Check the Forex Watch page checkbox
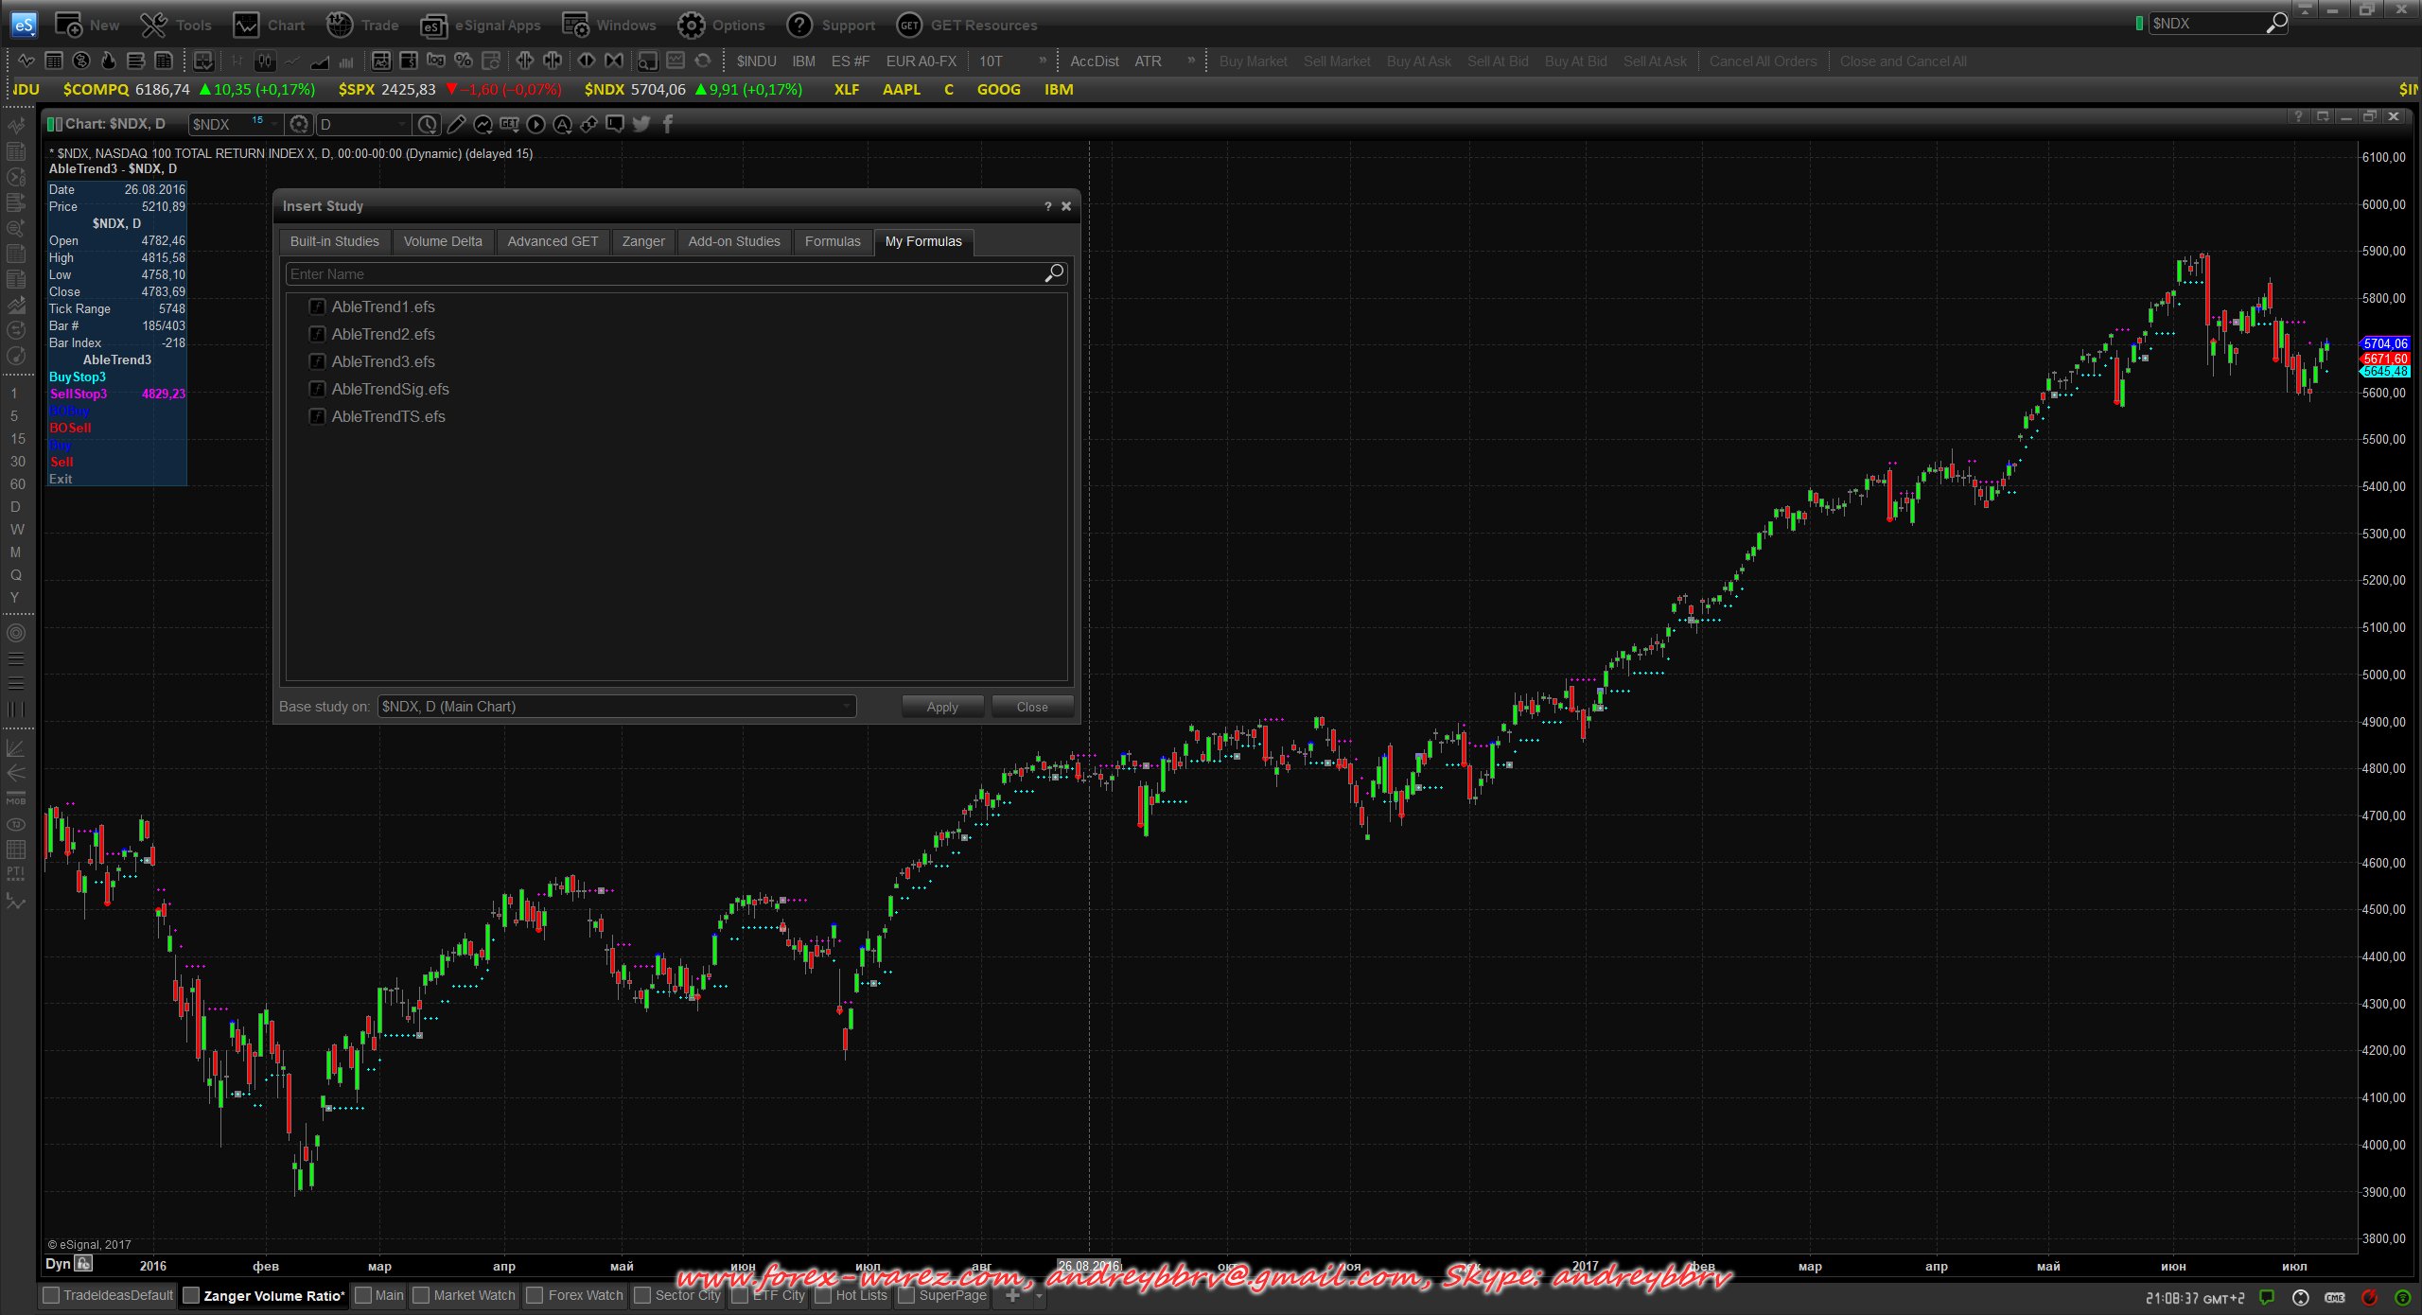The width and height of the screenshot is (2422, 1315). pos(535,1295)
